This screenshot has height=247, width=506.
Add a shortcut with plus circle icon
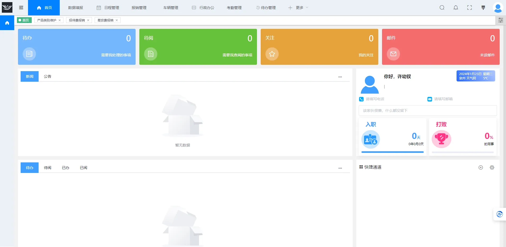481,167
